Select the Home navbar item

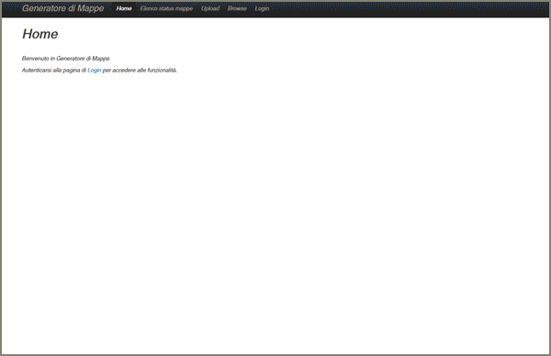click(124, 8)
